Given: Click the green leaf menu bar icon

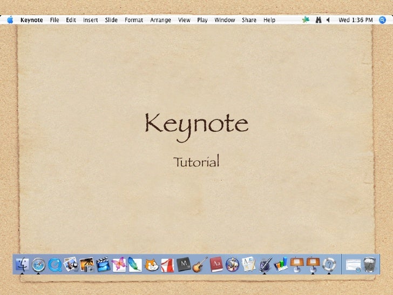Looking at the screenshot, I should [306, 19].
